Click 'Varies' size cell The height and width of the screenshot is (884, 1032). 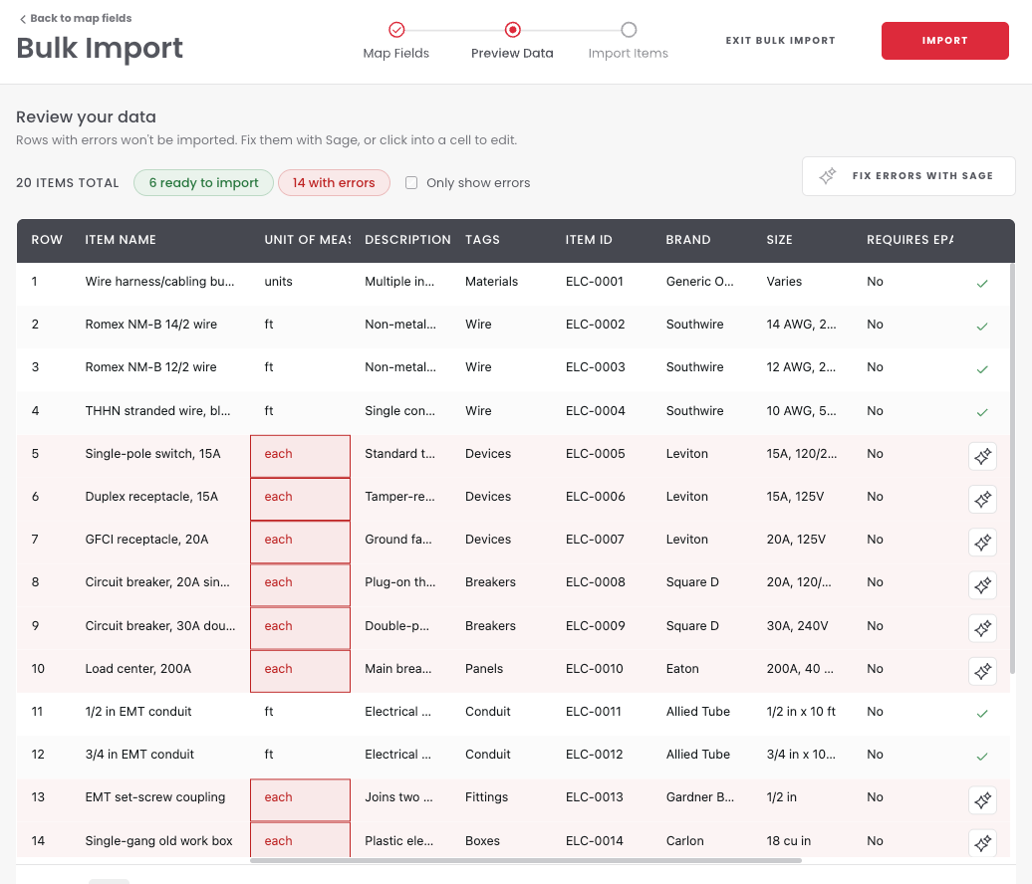point(784,282)
